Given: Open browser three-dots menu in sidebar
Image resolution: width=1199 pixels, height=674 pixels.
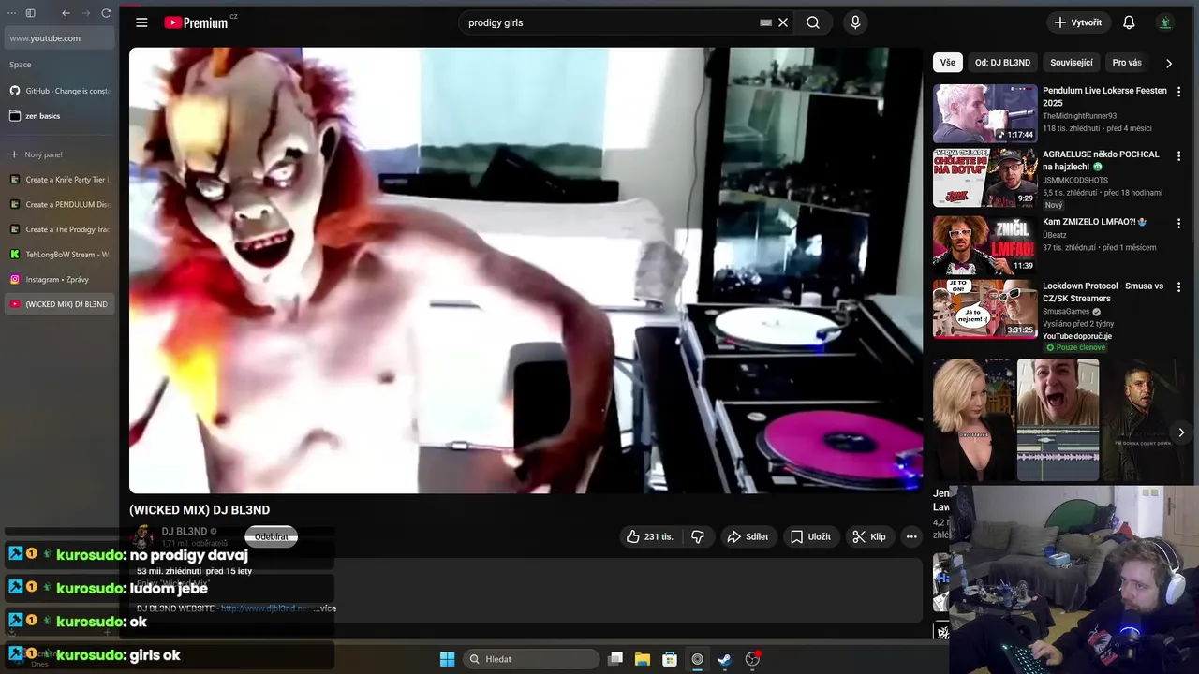Looking at the screenshot, I should (x=12, y=13).
